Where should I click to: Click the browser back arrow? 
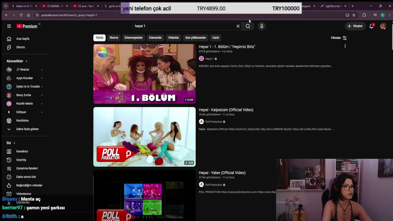pyautogui.click(x=6, y=15)
